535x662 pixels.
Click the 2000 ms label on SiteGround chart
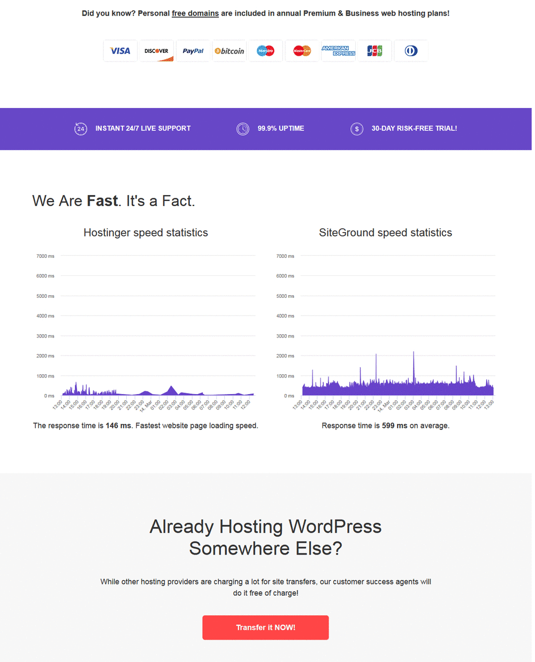tap(285, 356)
